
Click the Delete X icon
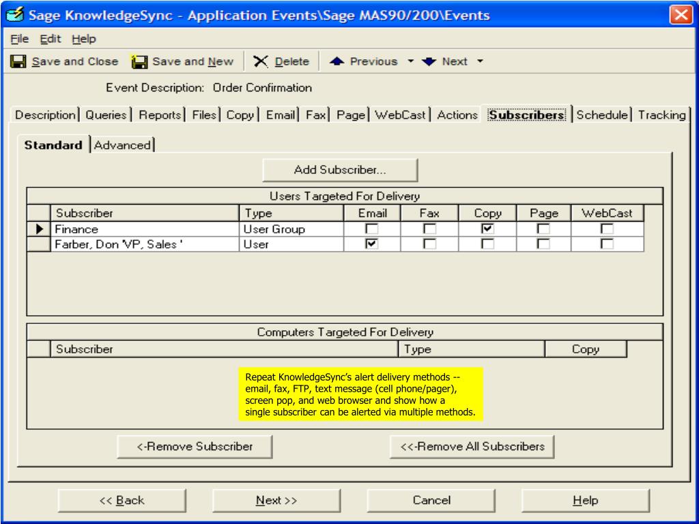[x=260, y=61]
